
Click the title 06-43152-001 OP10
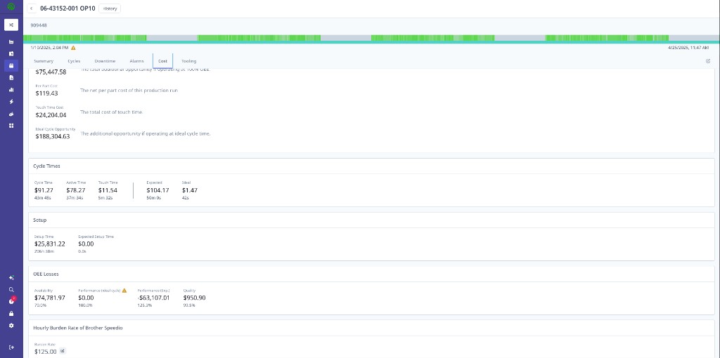(x=67, y=8)
